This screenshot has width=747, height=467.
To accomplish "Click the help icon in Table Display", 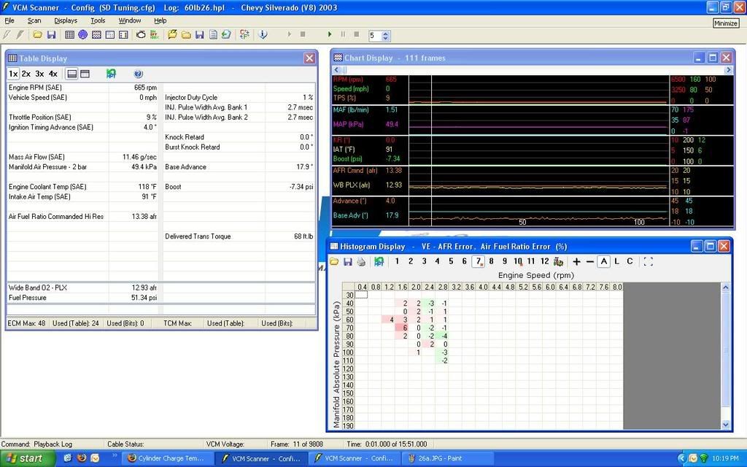I will tap(139, 74).
